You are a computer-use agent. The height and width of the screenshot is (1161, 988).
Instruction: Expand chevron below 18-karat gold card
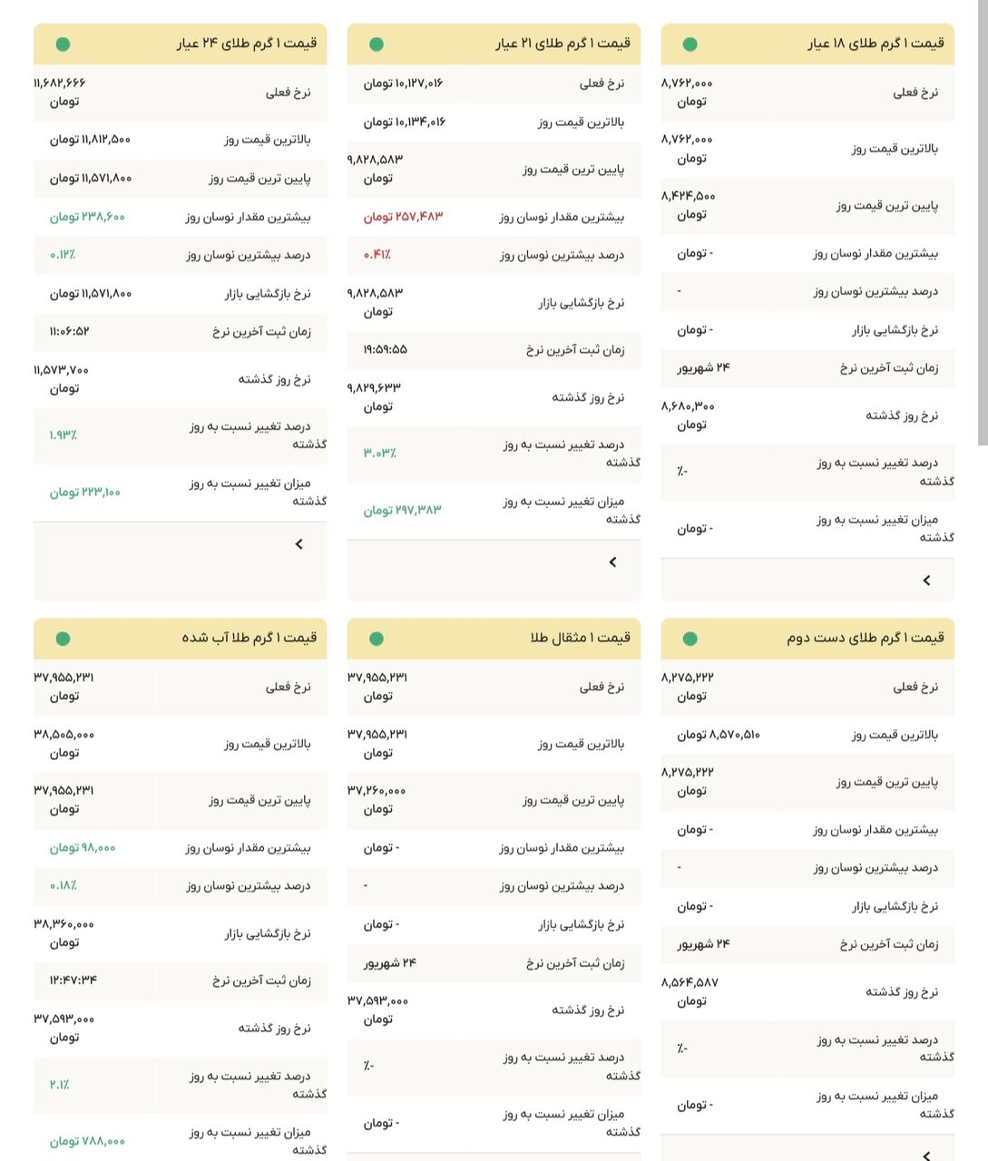(926, 580)
